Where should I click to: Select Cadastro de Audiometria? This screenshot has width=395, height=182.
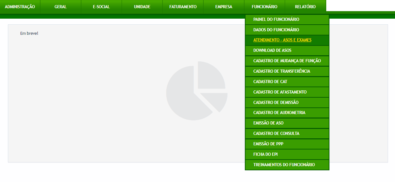[x=287, y=112]
